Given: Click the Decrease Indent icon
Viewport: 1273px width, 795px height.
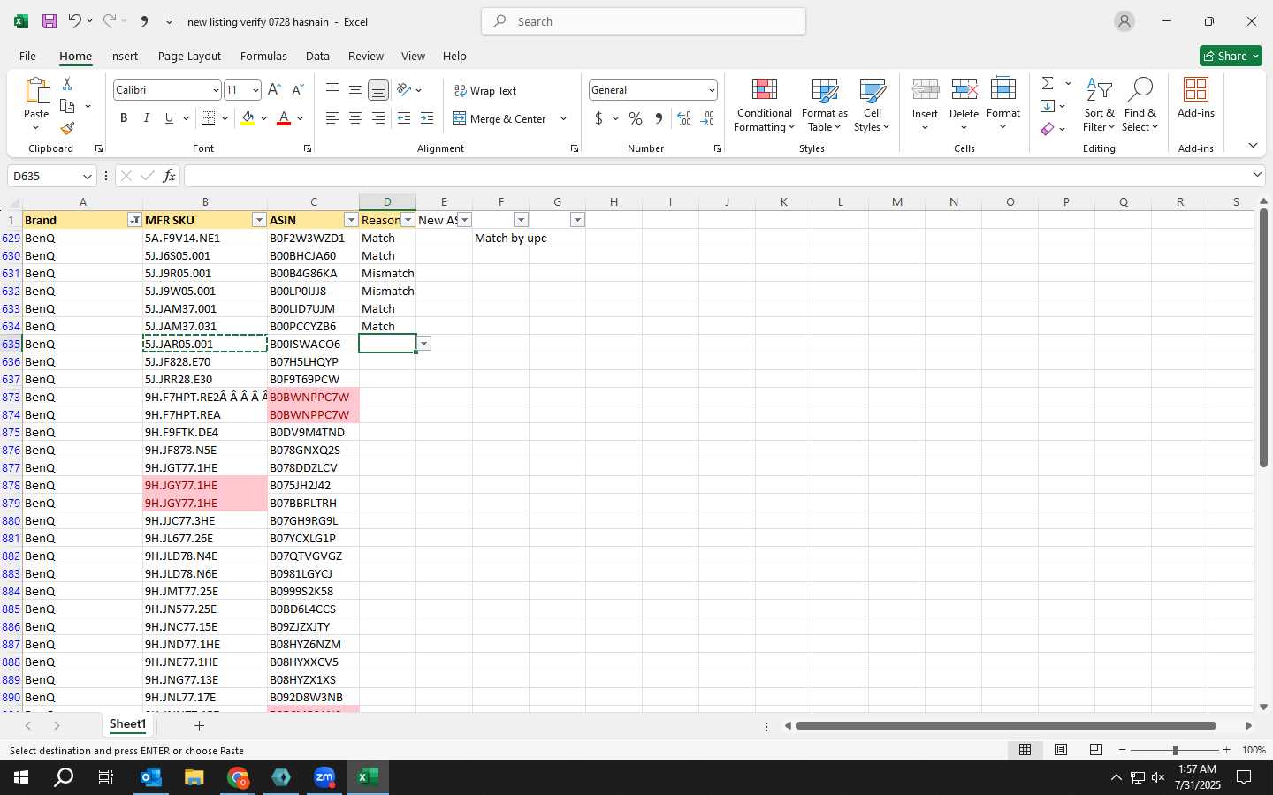Looking at the screenshot, I should tap(404, 118).
